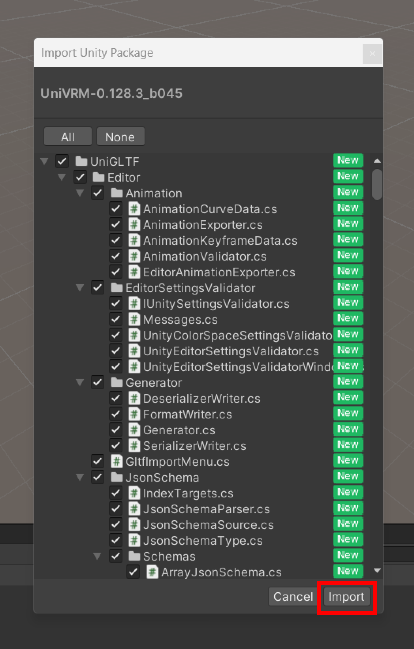Click the AnimationKeyframeData.cs script icon
414x649 pixels.
pyautogui.click(x=134, y=240)
